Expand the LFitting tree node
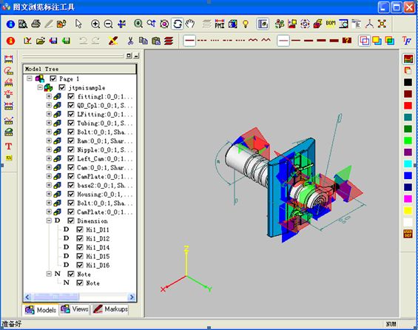418x330 pixels. tap(49, 114)
